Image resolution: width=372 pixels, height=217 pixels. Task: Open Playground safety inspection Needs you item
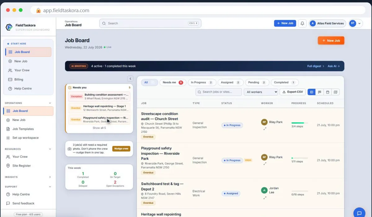coord(99,120)
